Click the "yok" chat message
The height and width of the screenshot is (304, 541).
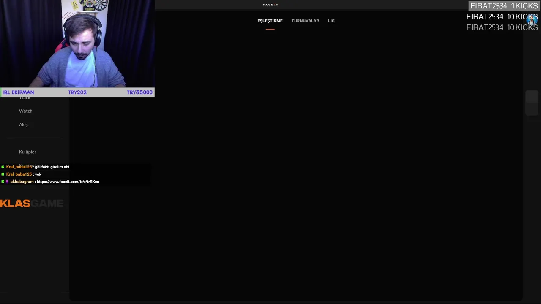click(38, 174)
